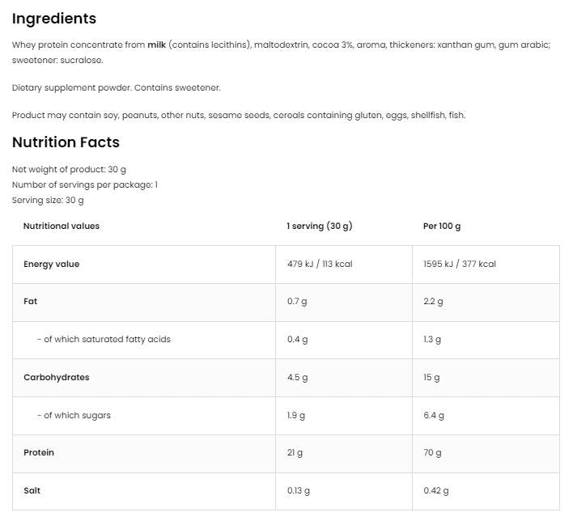
Task: Click the Energy value row label
Action: (x=52, y=264)
